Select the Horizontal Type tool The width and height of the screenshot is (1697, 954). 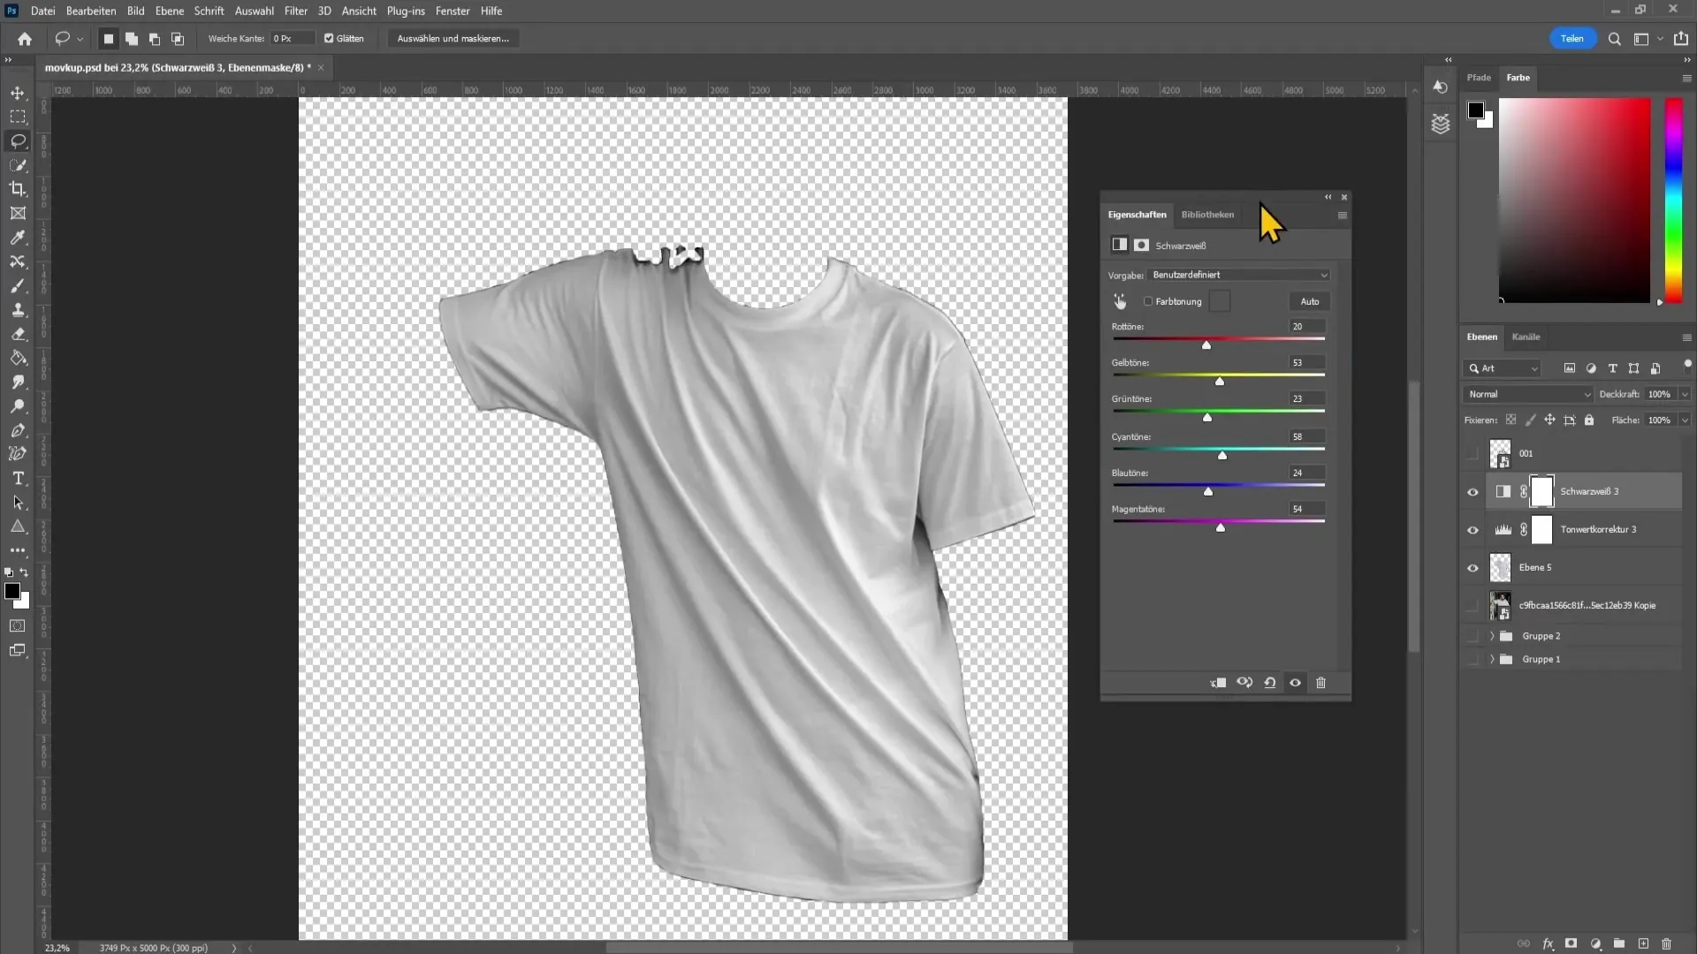coord(18,478)
